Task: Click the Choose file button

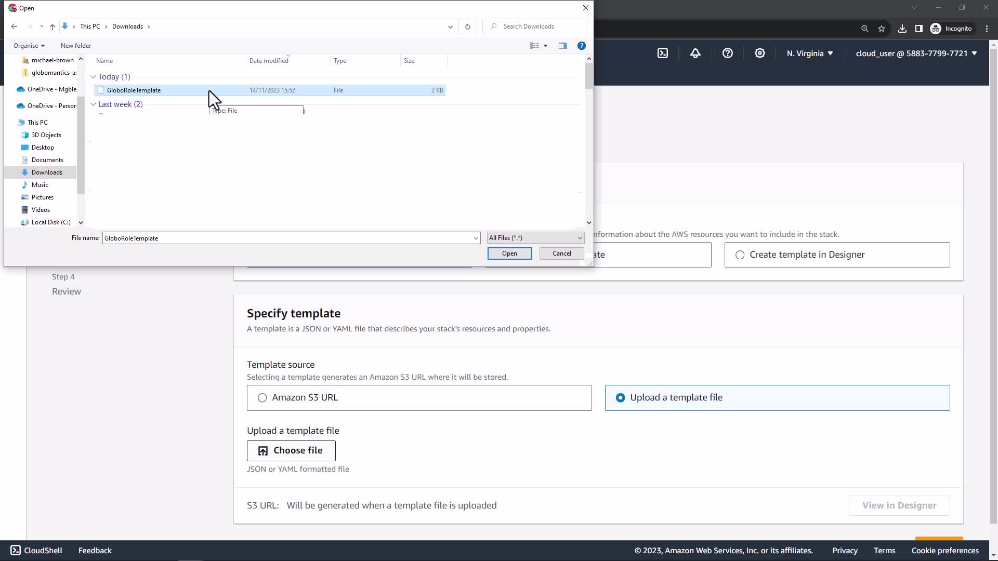Action: (x=291, y=451)
